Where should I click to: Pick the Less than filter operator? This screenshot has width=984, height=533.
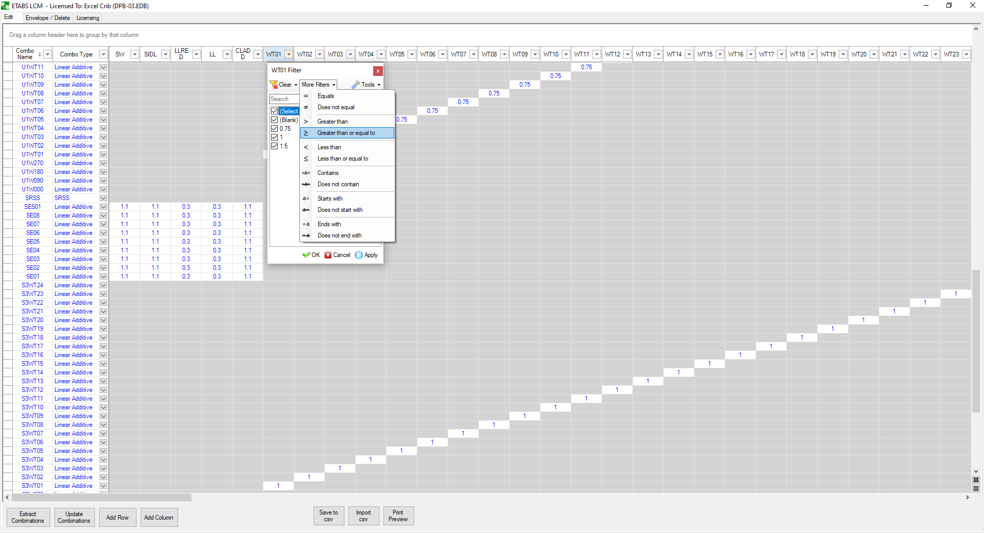coord(329,147)
